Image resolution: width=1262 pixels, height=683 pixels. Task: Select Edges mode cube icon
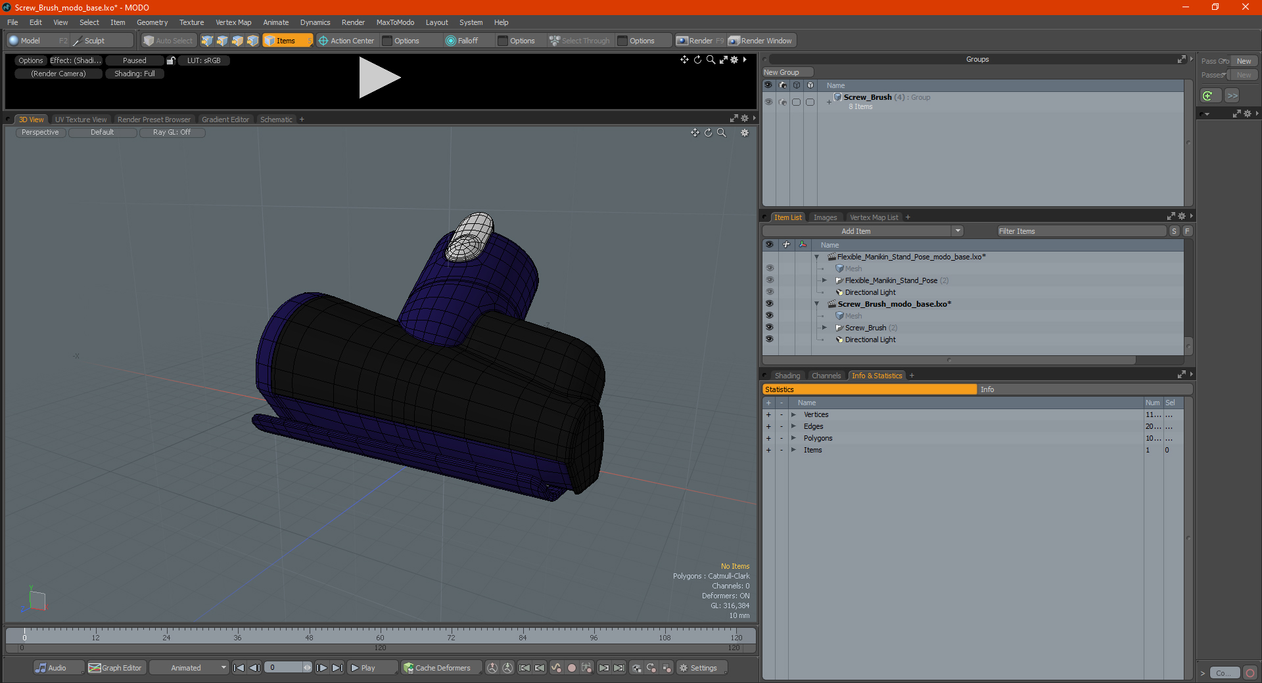pos(222,41)
